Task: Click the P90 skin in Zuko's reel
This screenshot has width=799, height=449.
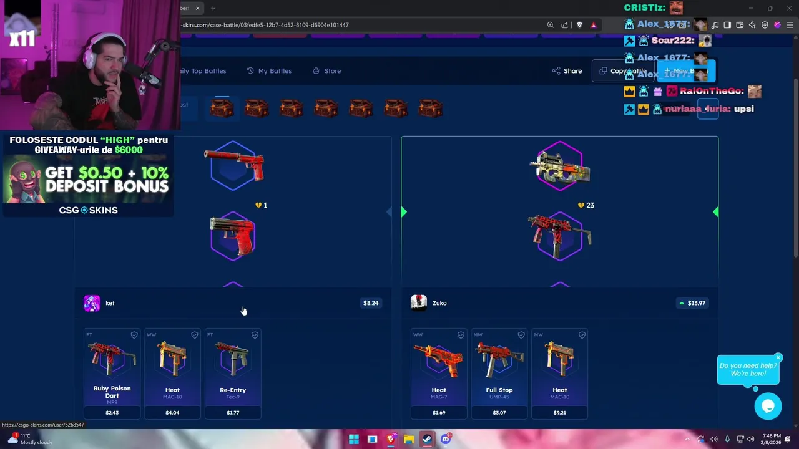Action: [560, 167]
